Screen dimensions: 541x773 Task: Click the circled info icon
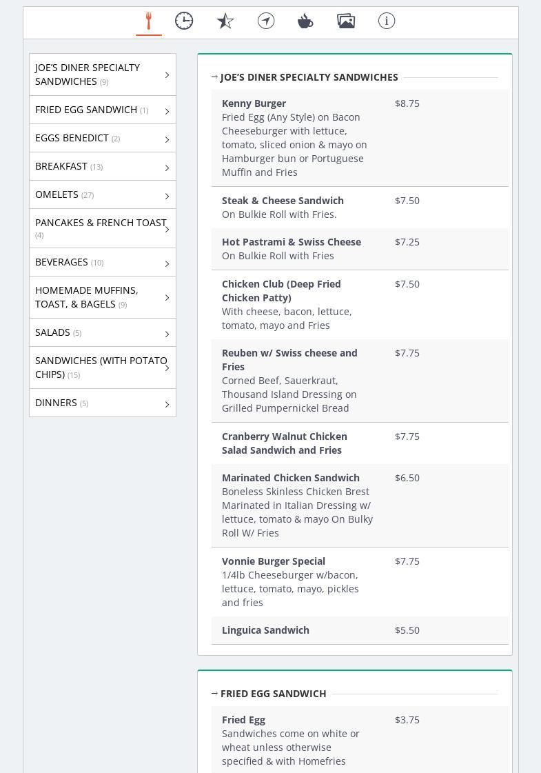point(387,21)
